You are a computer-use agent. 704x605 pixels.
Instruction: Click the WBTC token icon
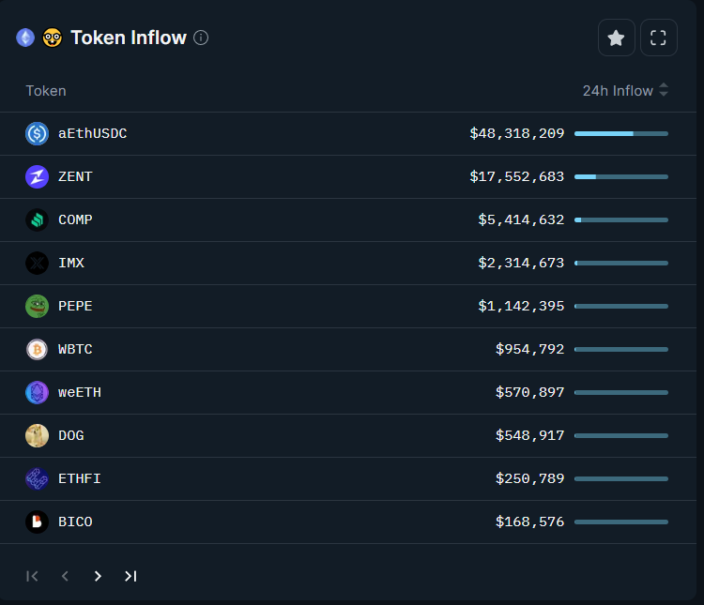[x=37, y=350]
